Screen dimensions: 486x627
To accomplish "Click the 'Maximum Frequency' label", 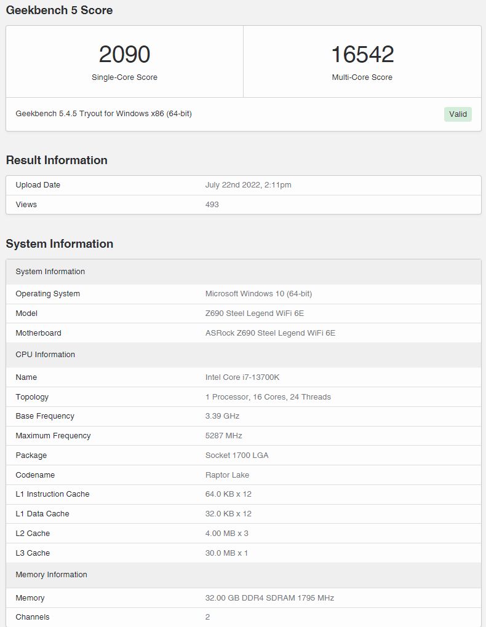I will click(x=53, y=435).
